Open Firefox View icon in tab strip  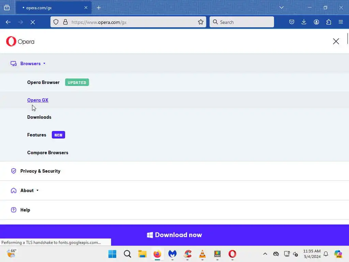tap(7, 8)
